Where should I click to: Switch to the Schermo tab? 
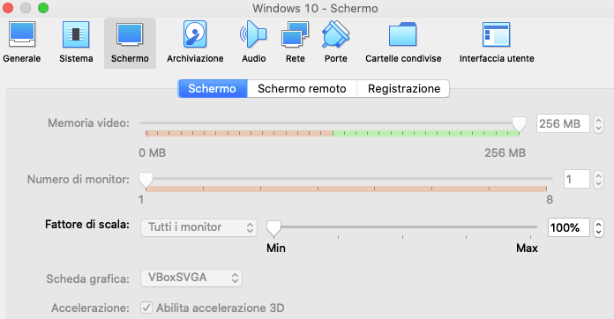[213, 89]
